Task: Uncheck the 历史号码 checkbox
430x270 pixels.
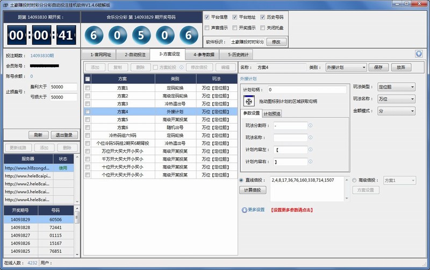Action: [262, 17]
